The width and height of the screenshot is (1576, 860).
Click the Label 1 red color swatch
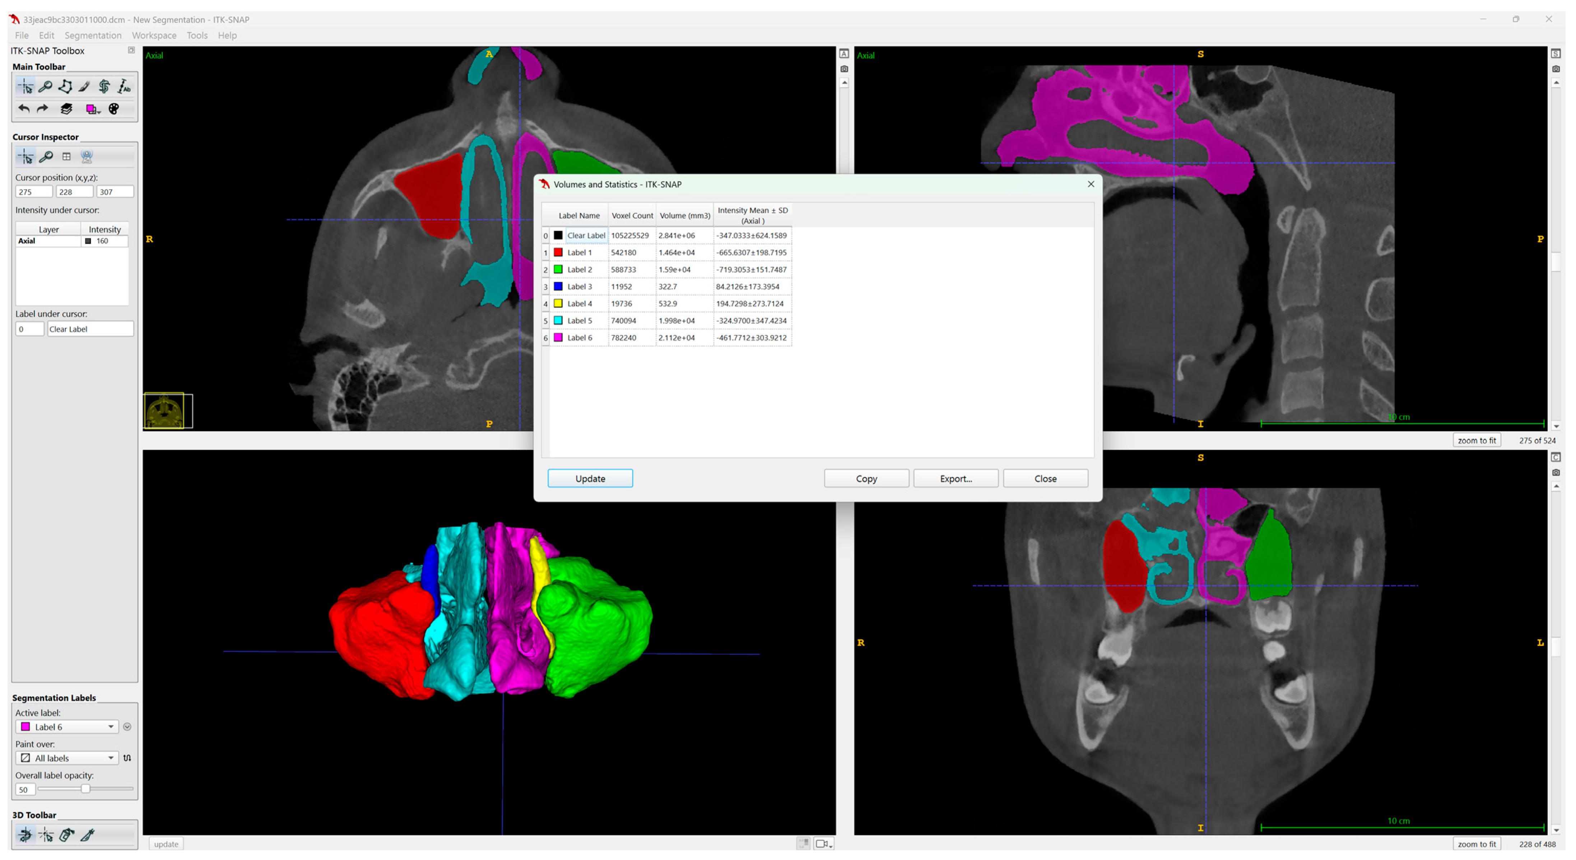558,252
